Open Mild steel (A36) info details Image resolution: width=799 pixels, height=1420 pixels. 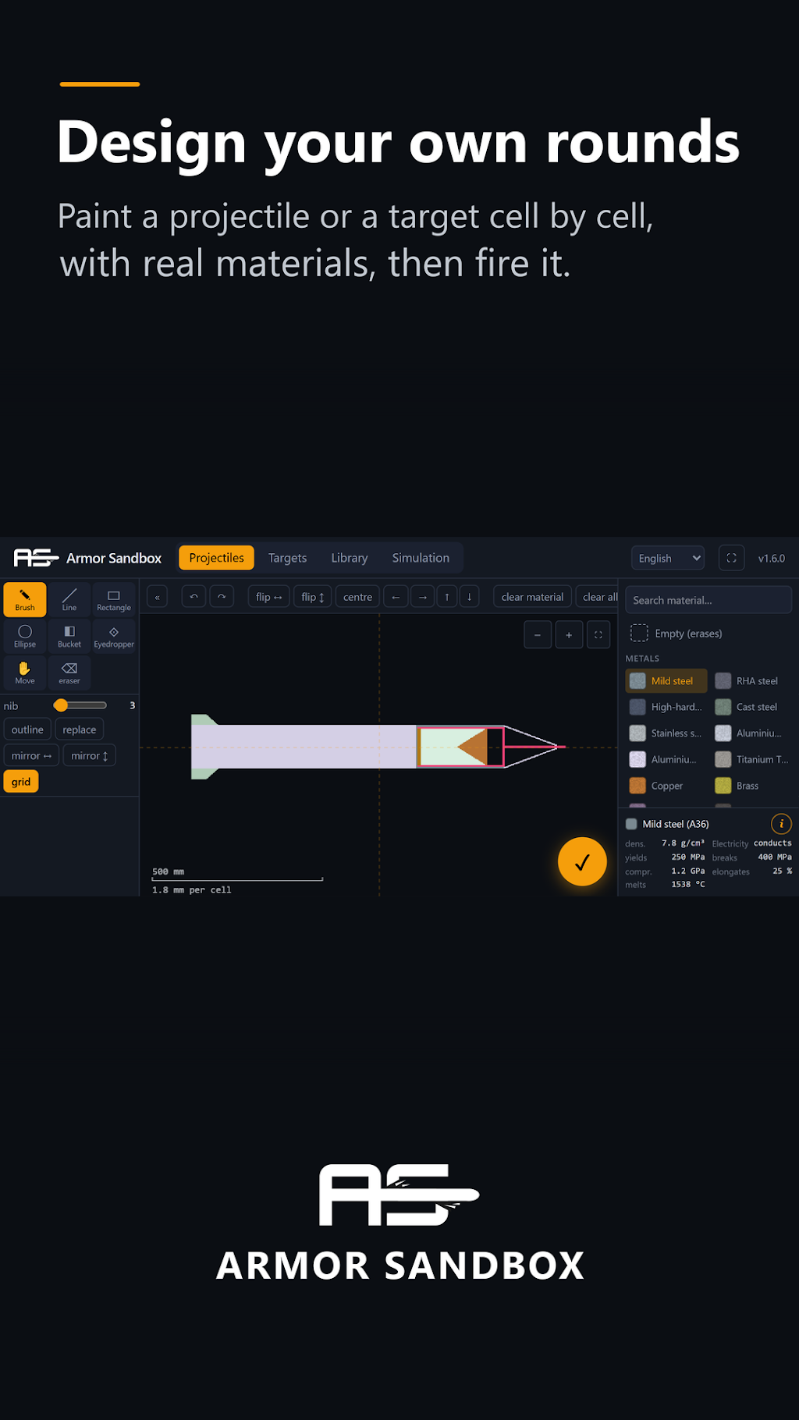[x=781, y=824]
